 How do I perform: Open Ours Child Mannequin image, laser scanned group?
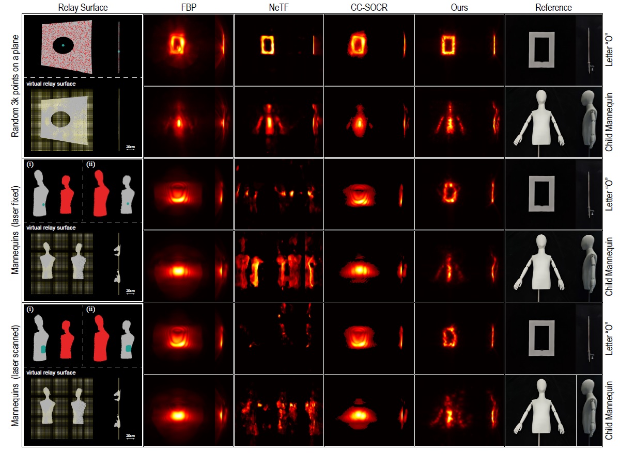coord(459,411)
